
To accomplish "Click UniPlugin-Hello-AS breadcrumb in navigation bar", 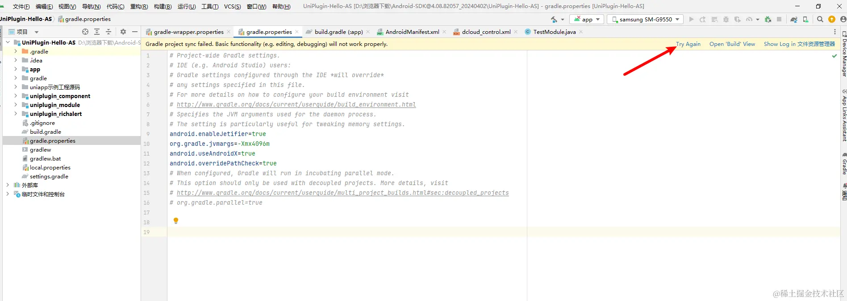I will click(x=26, y=19).
